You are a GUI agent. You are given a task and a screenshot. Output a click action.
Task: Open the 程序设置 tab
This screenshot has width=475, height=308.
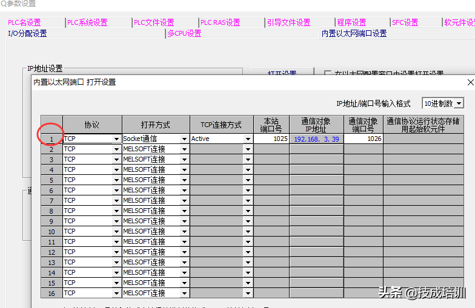[352, 22]
